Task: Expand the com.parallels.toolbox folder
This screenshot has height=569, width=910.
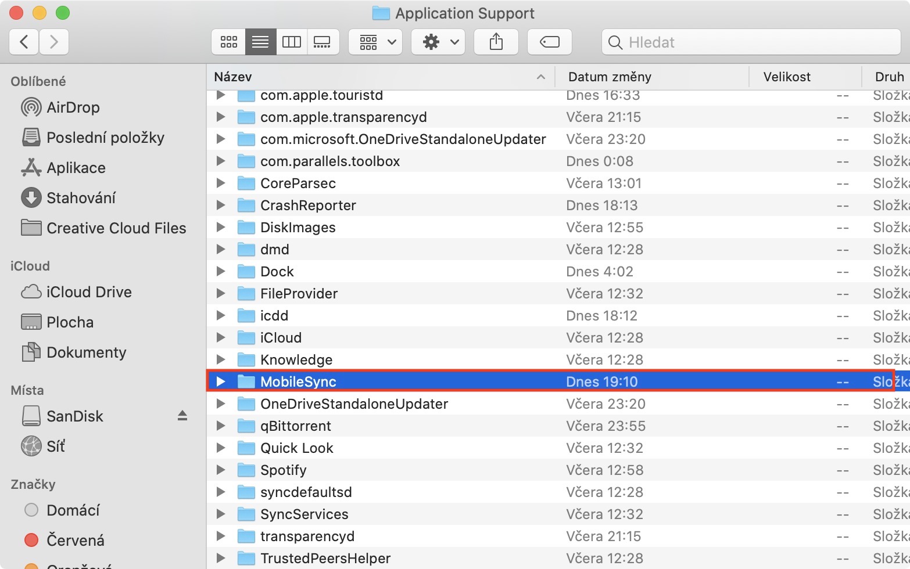Action: pos(221,161)
